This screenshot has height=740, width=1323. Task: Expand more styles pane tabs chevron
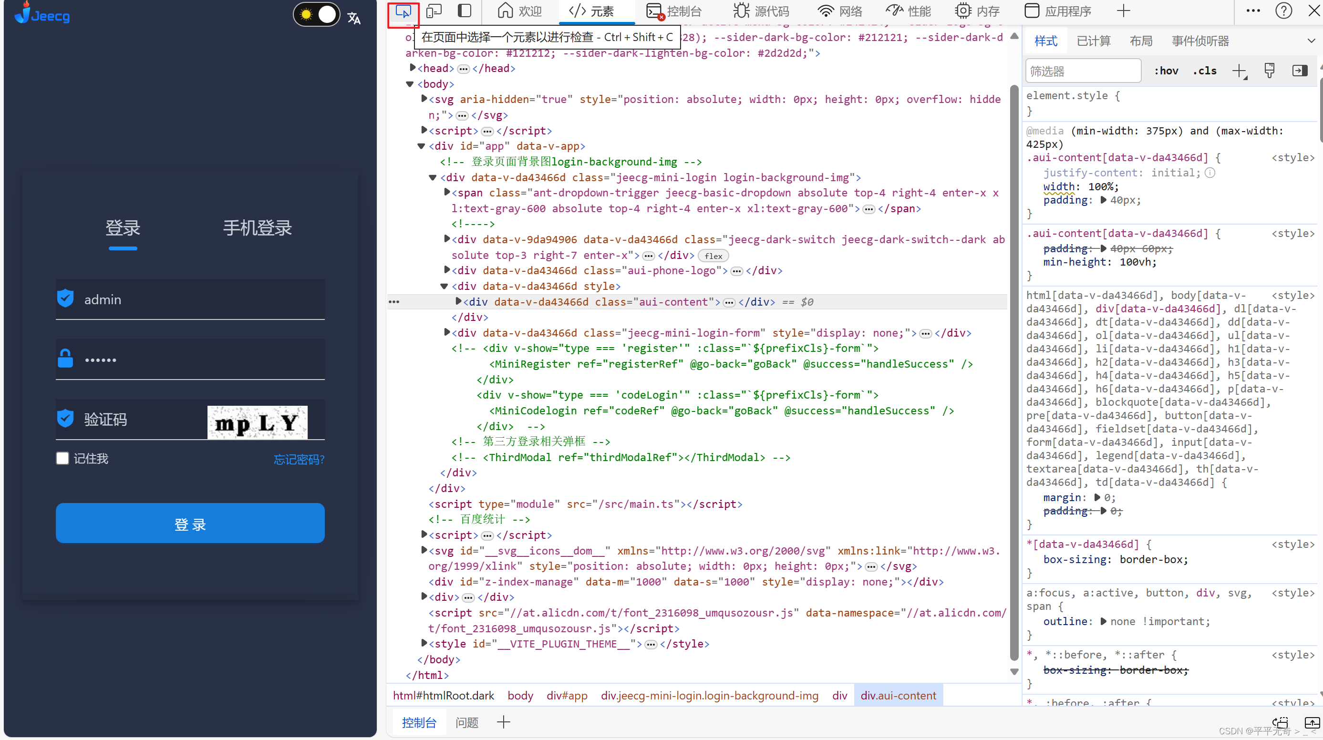tap(1311, 41)
